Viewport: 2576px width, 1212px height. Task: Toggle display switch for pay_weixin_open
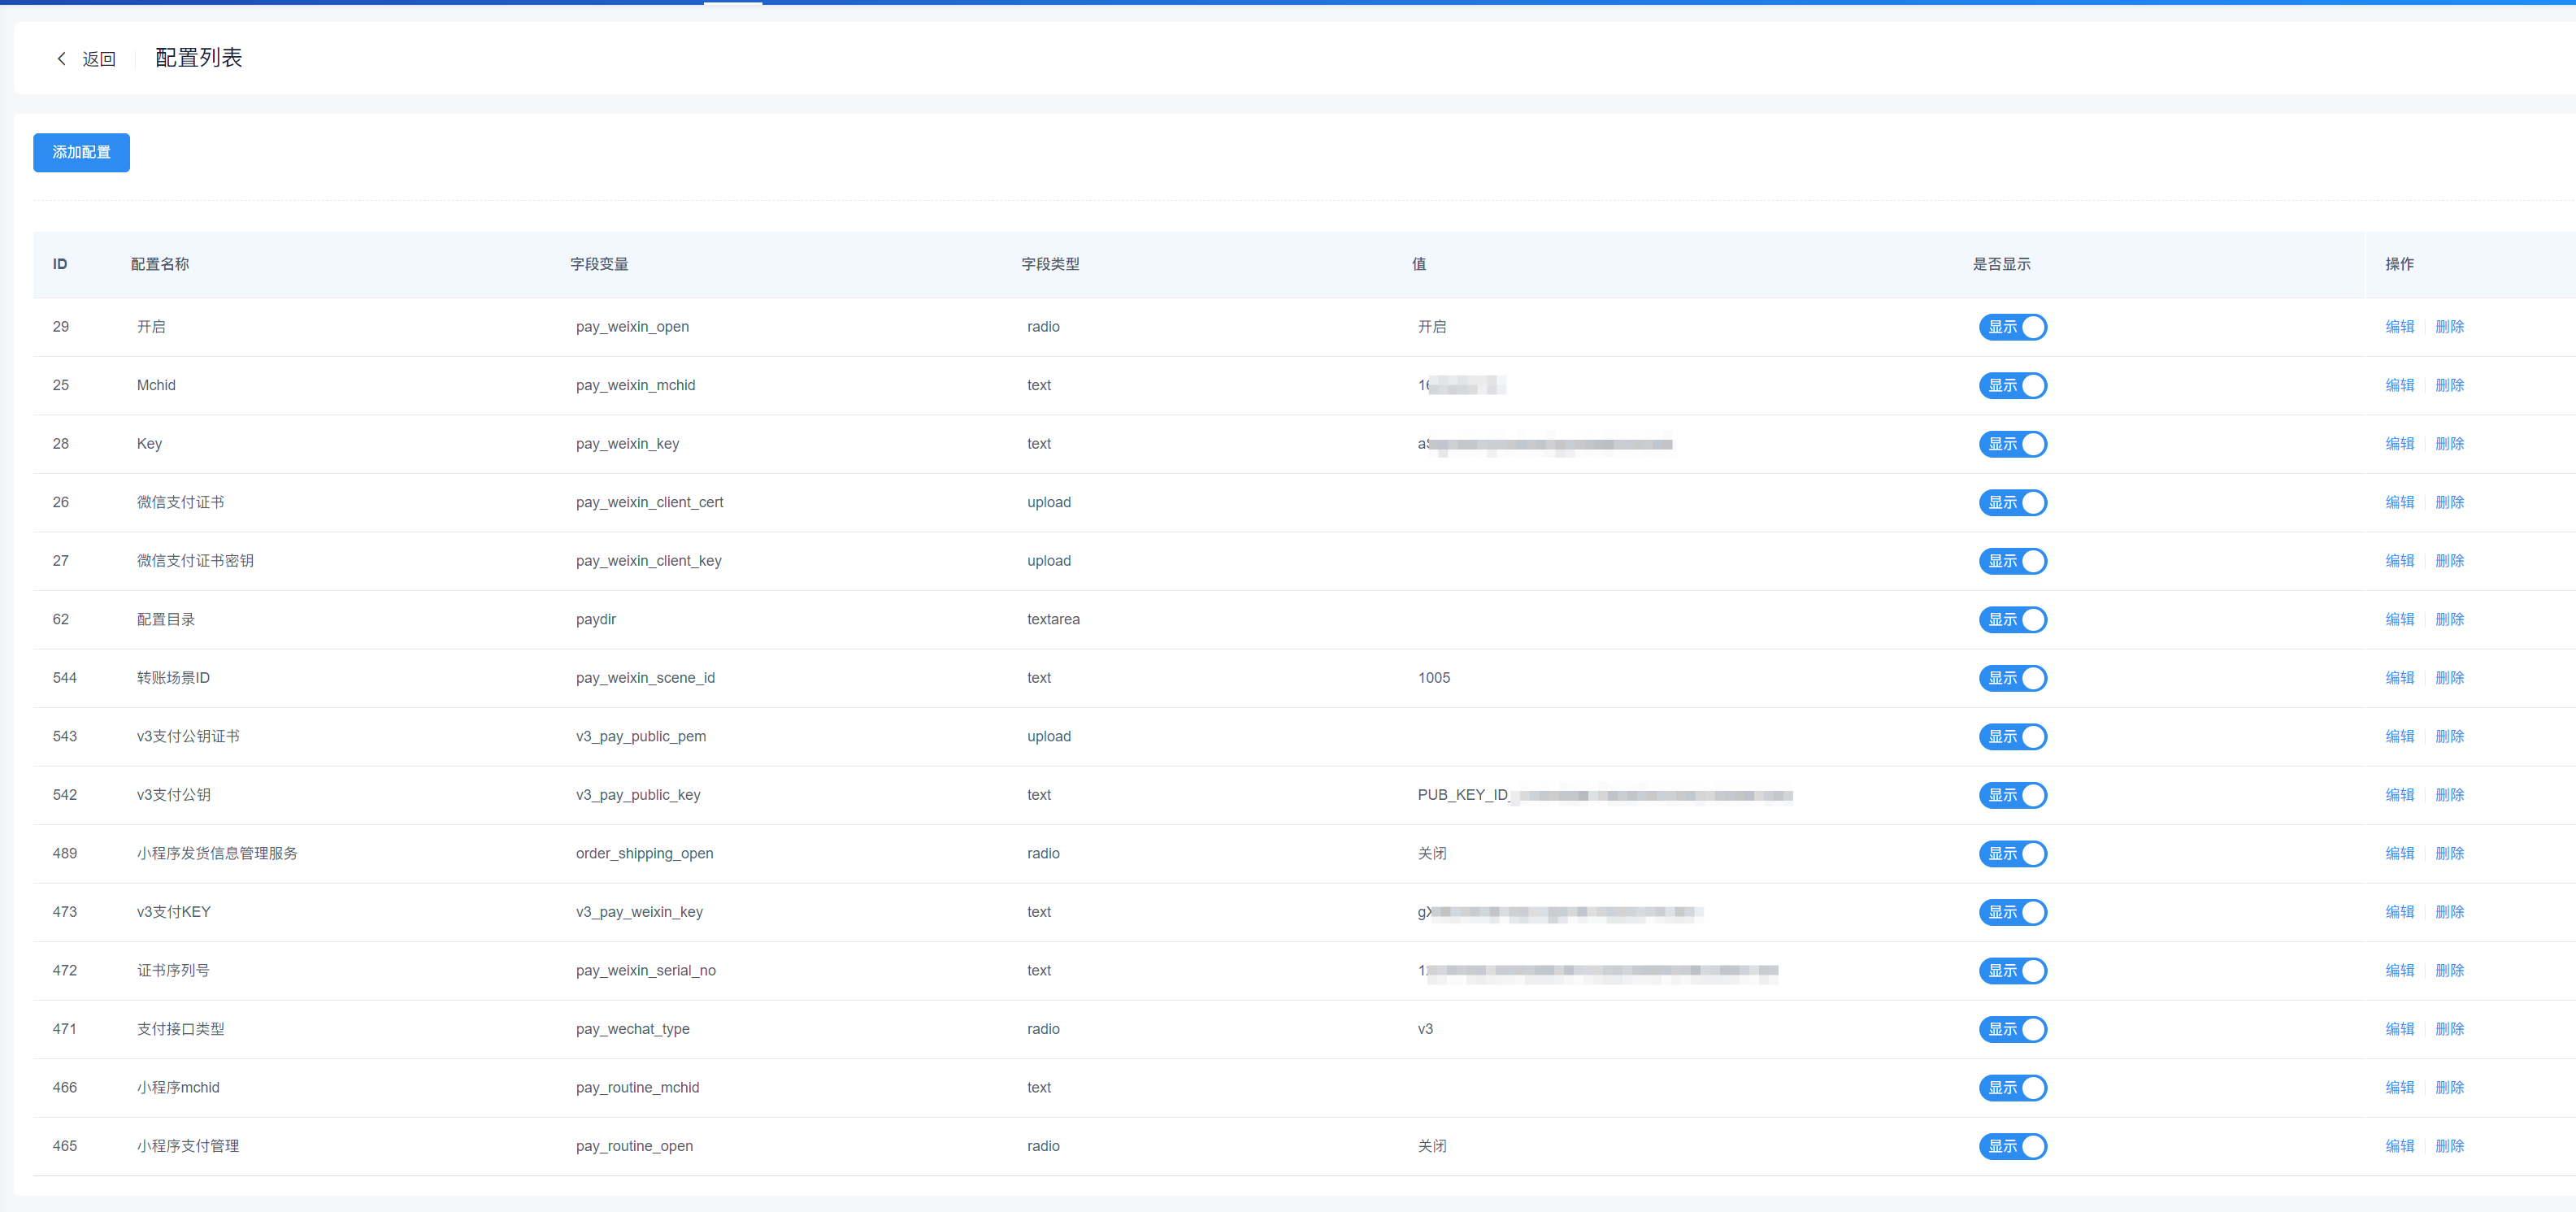point(2012,327)
